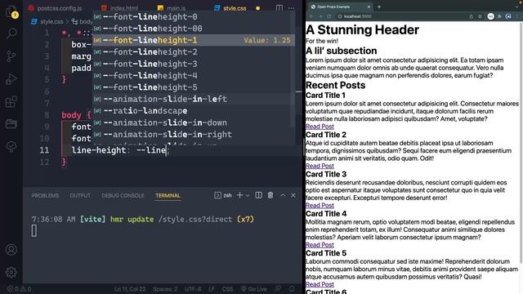Choose the --font-lineheight-2 suggestion

pos(194,52)
